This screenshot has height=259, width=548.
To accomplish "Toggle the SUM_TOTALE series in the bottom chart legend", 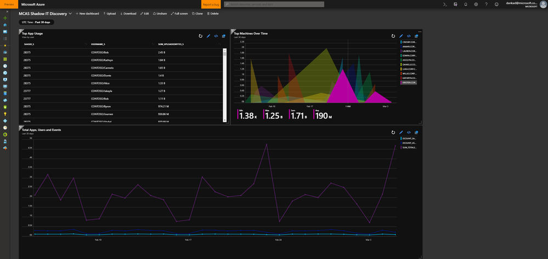I will coord(408,148).
